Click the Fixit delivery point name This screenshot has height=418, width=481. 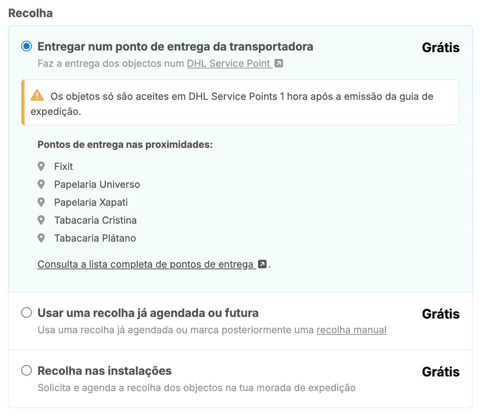pos(64,166)
